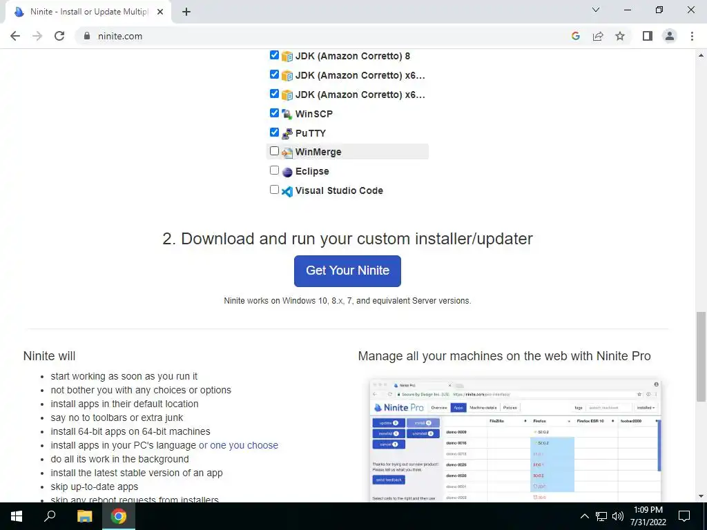707x530 pixels.
Task: Click the WinMerge label text
Action: pos(318,153)
